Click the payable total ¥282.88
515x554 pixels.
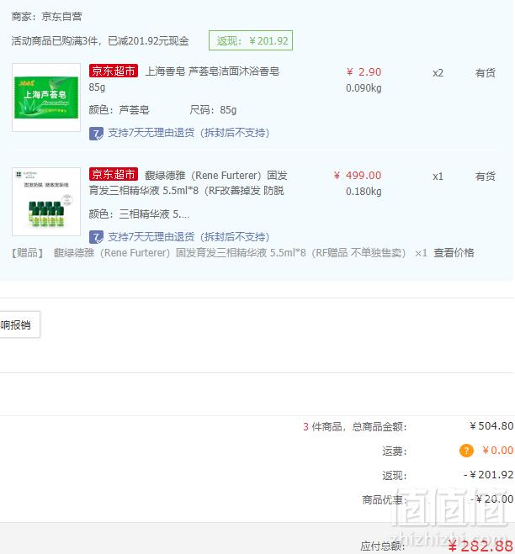tap(480, 546)
